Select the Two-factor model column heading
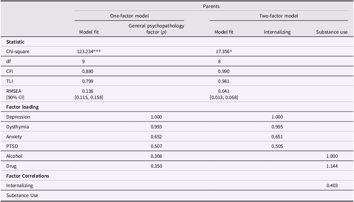354x202 pixels. [279, 16]
